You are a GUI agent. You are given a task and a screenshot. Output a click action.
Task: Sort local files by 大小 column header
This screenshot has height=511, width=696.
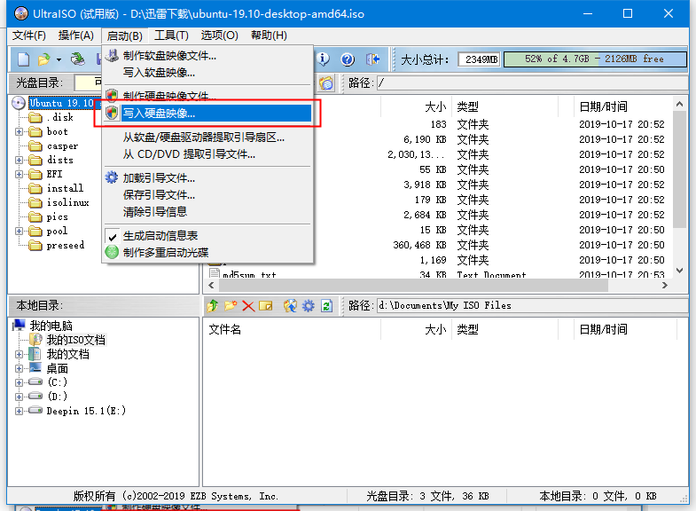click(x=417, y=329)
